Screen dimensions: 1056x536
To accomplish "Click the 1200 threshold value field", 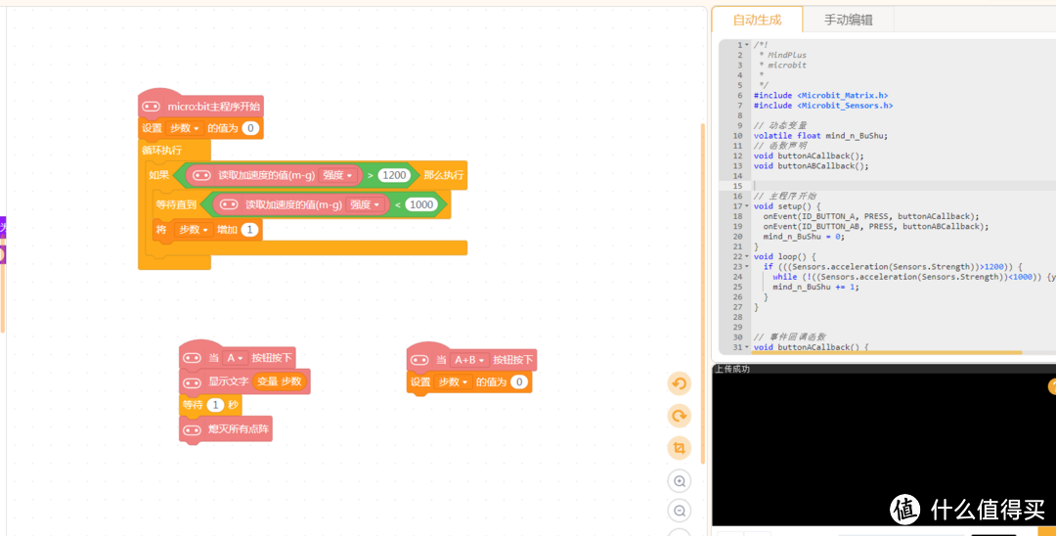I will click(394, 175).
